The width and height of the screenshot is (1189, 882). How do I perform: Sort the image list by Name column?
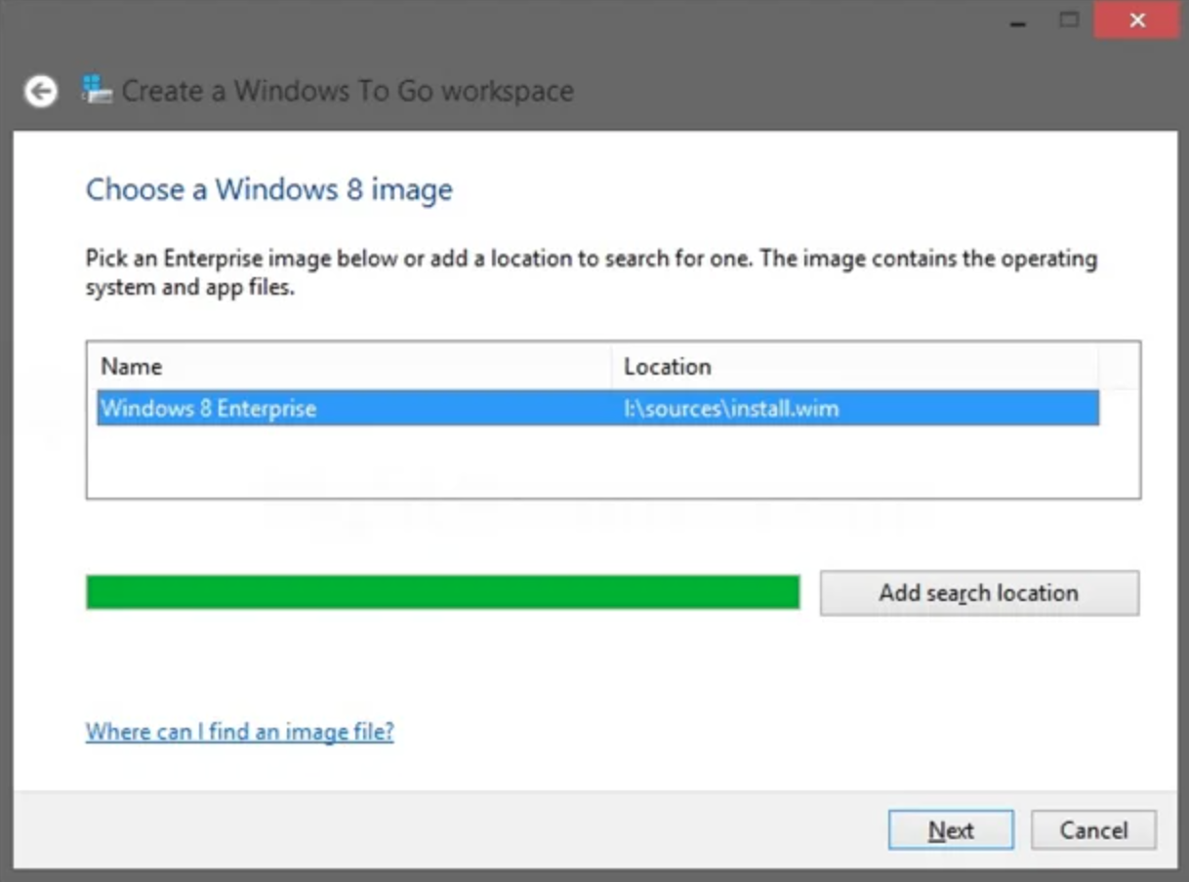click(x=353, y=367)
